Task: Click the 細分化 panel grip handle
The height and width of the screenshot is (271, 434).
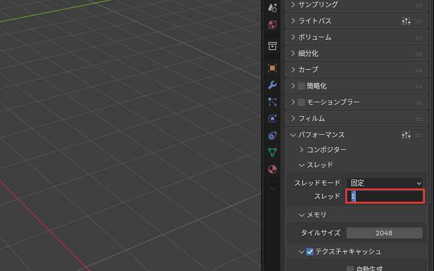Action: tap(419, 54)
